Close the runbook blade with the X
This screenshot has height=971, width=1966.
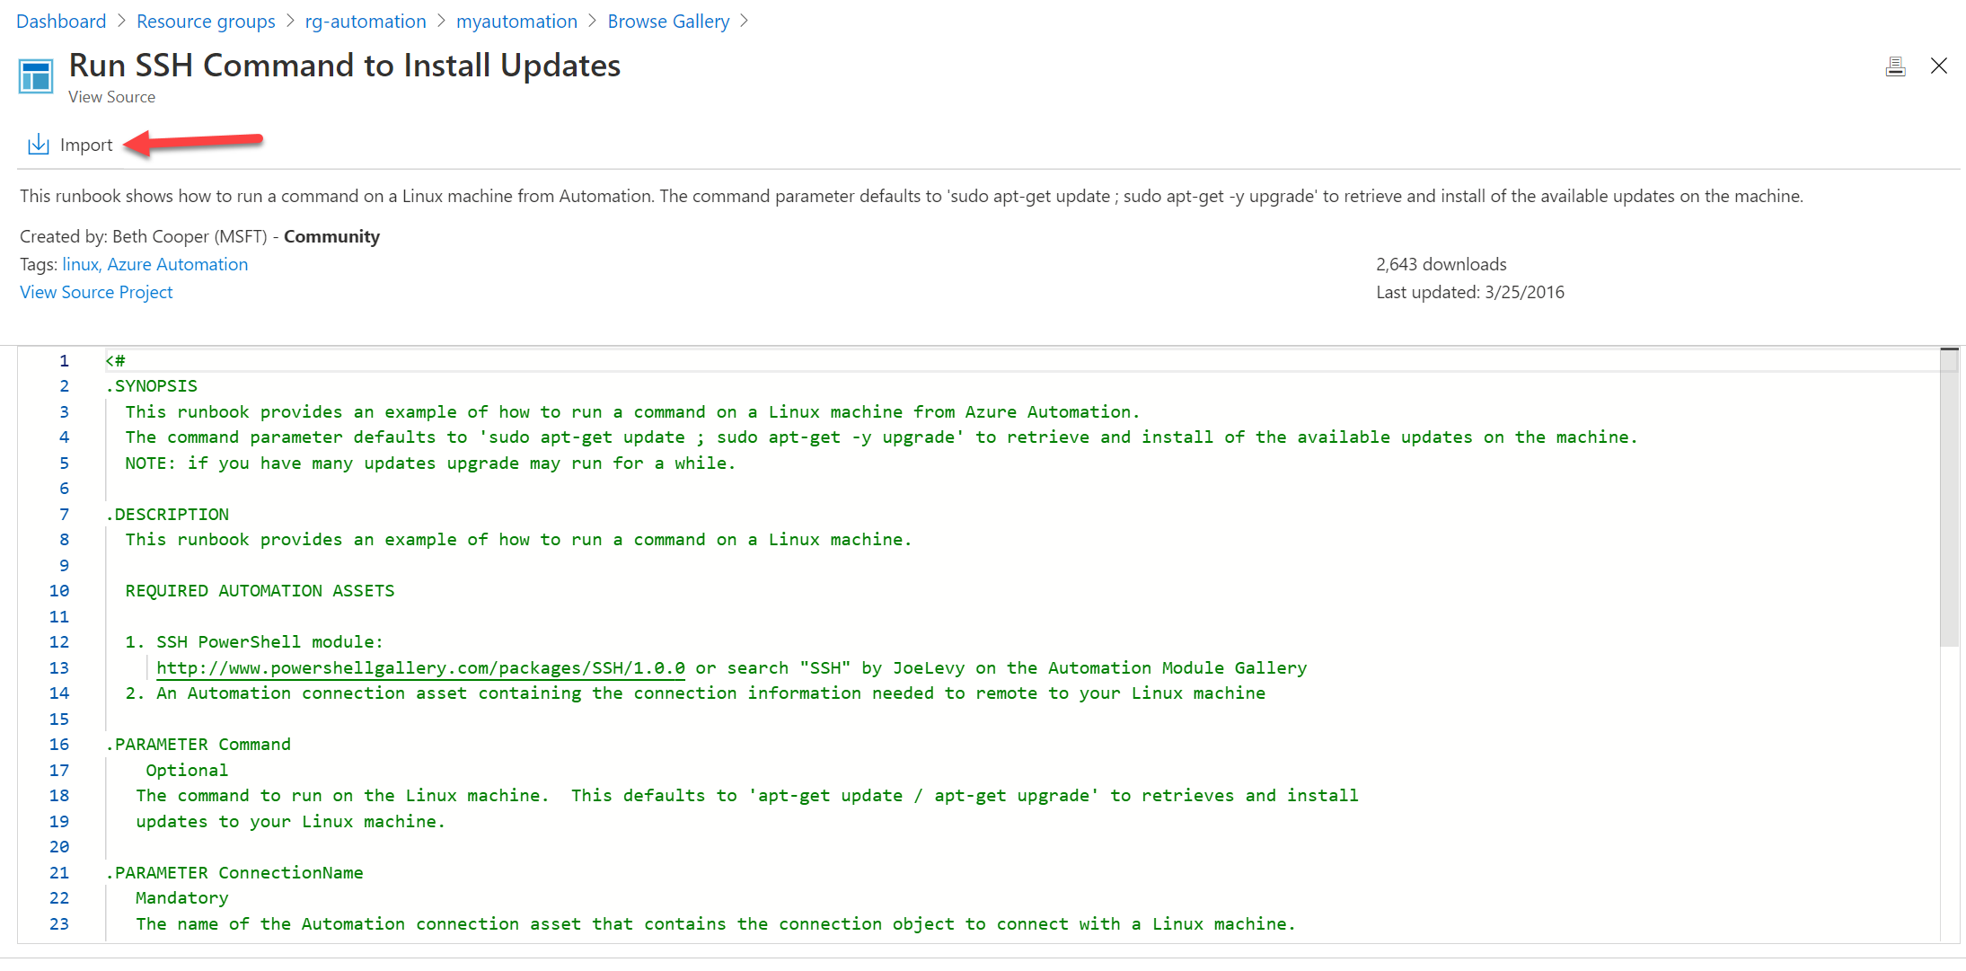tap(1939, 66)
